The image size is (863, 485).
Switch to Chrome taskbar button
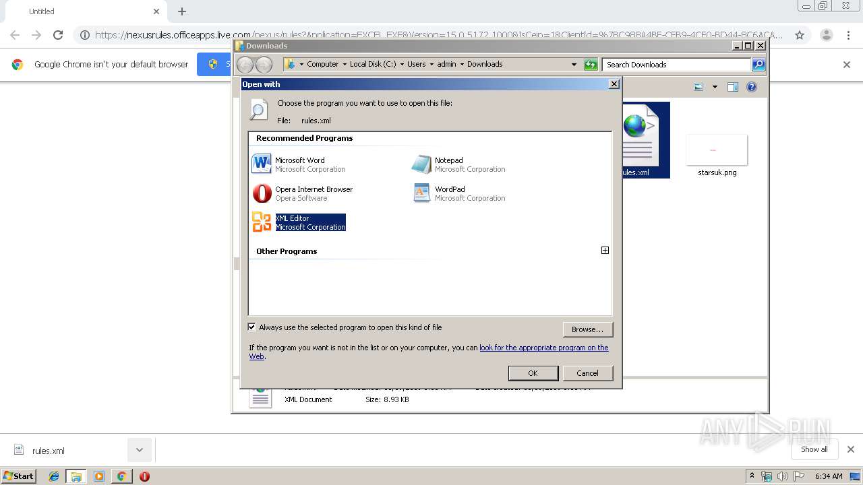point(121,476)
